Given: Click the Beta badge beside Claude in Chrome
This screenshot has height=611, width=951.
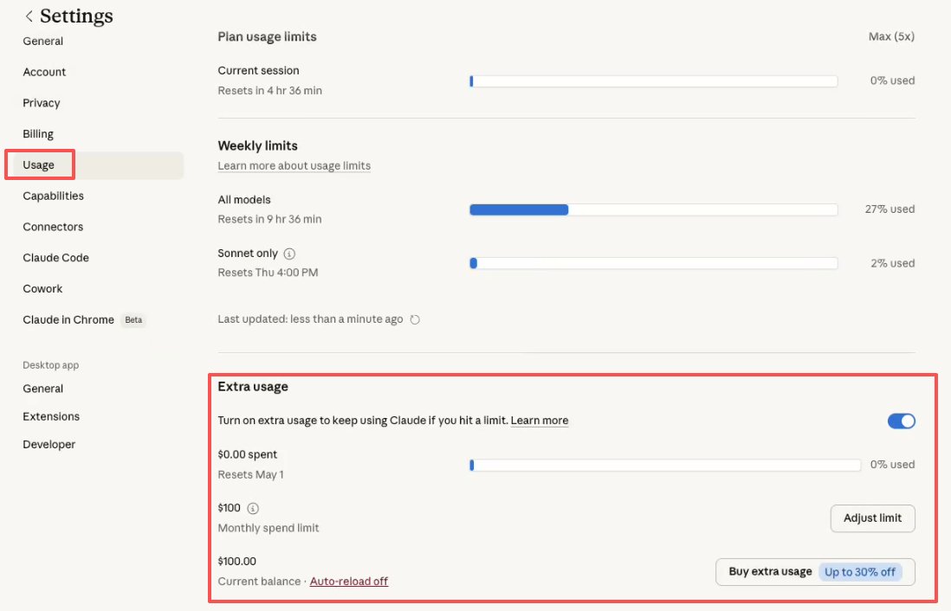Looking at the screenshot, I should (x=133, y=320).
